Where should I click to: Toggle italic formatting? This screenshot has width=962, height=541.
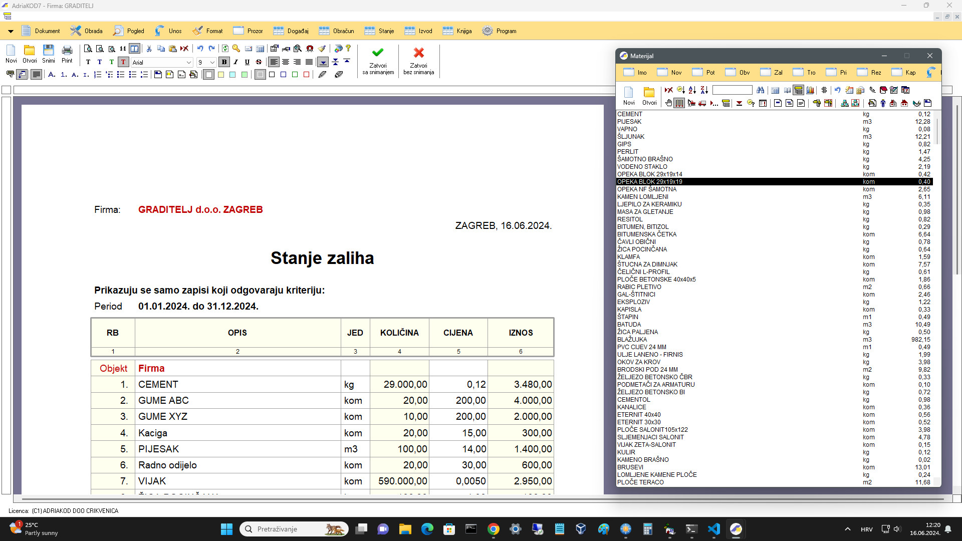pyautogui.click(x=235, y=62)
